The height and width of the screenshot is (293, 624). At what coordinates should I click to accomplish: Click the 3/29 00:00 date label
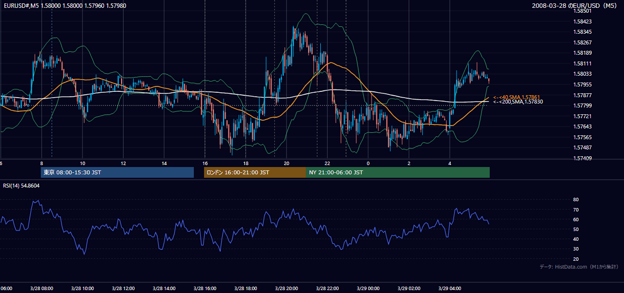[x=368, y=289]
